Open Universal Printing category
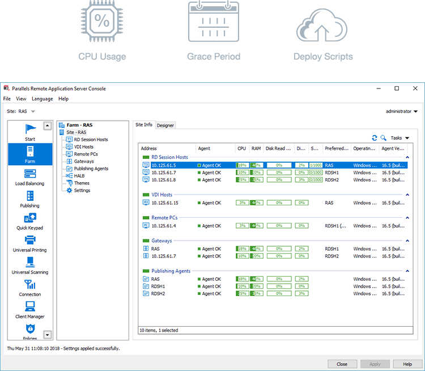The height and width of the screenshot is (371, 425). coord(30,244)
